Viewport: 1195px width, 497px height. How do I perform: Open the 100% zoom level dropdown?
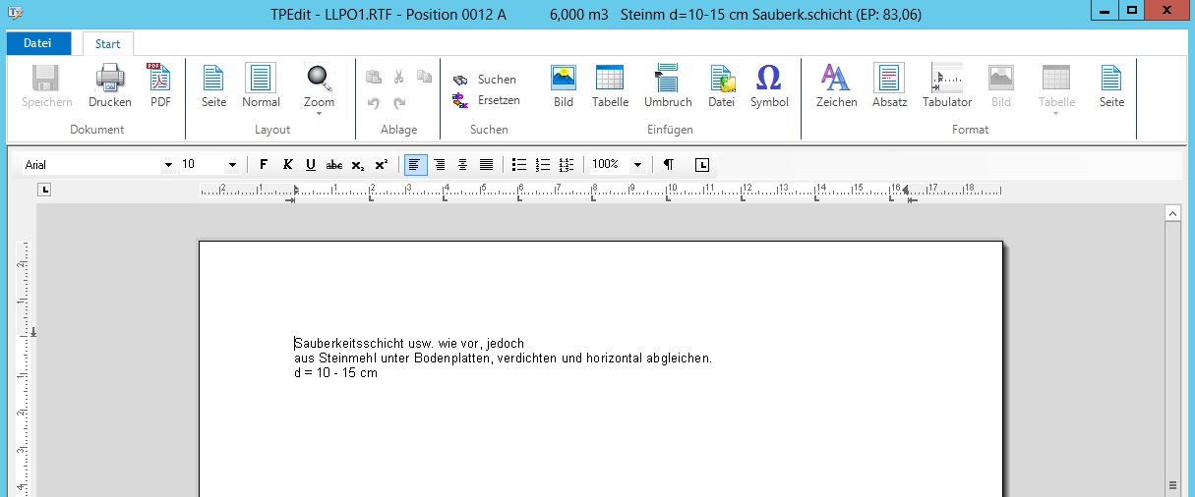(637, 165)
